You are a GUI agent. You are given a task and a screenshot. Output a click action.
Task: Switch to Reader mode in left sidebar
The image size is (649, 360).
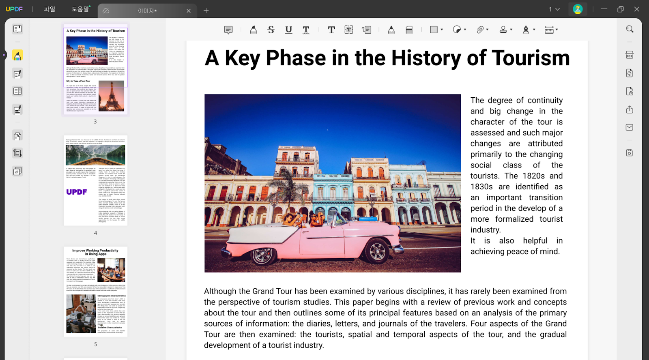pyautogui.click(x=17, y=29)
